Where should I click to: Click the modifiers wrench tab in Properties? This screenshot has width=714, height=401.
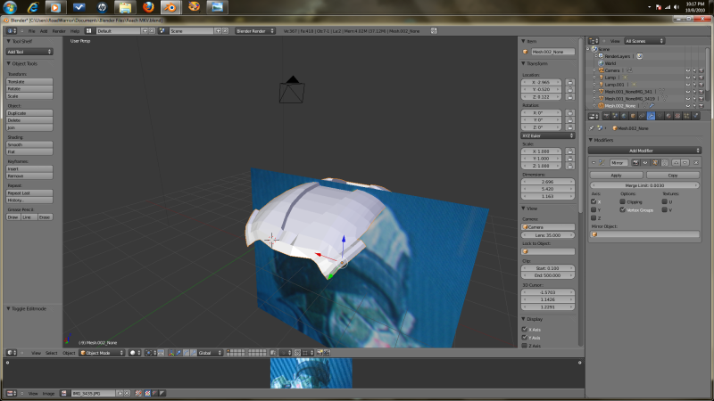(651, 115)
